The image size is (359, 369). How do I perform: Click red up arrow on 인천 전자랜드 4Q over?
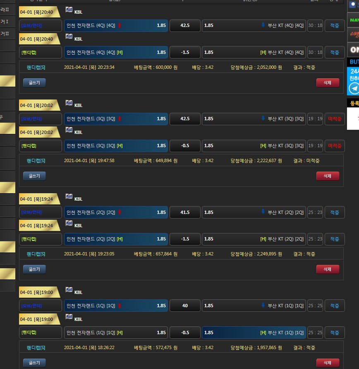(120, 26)
